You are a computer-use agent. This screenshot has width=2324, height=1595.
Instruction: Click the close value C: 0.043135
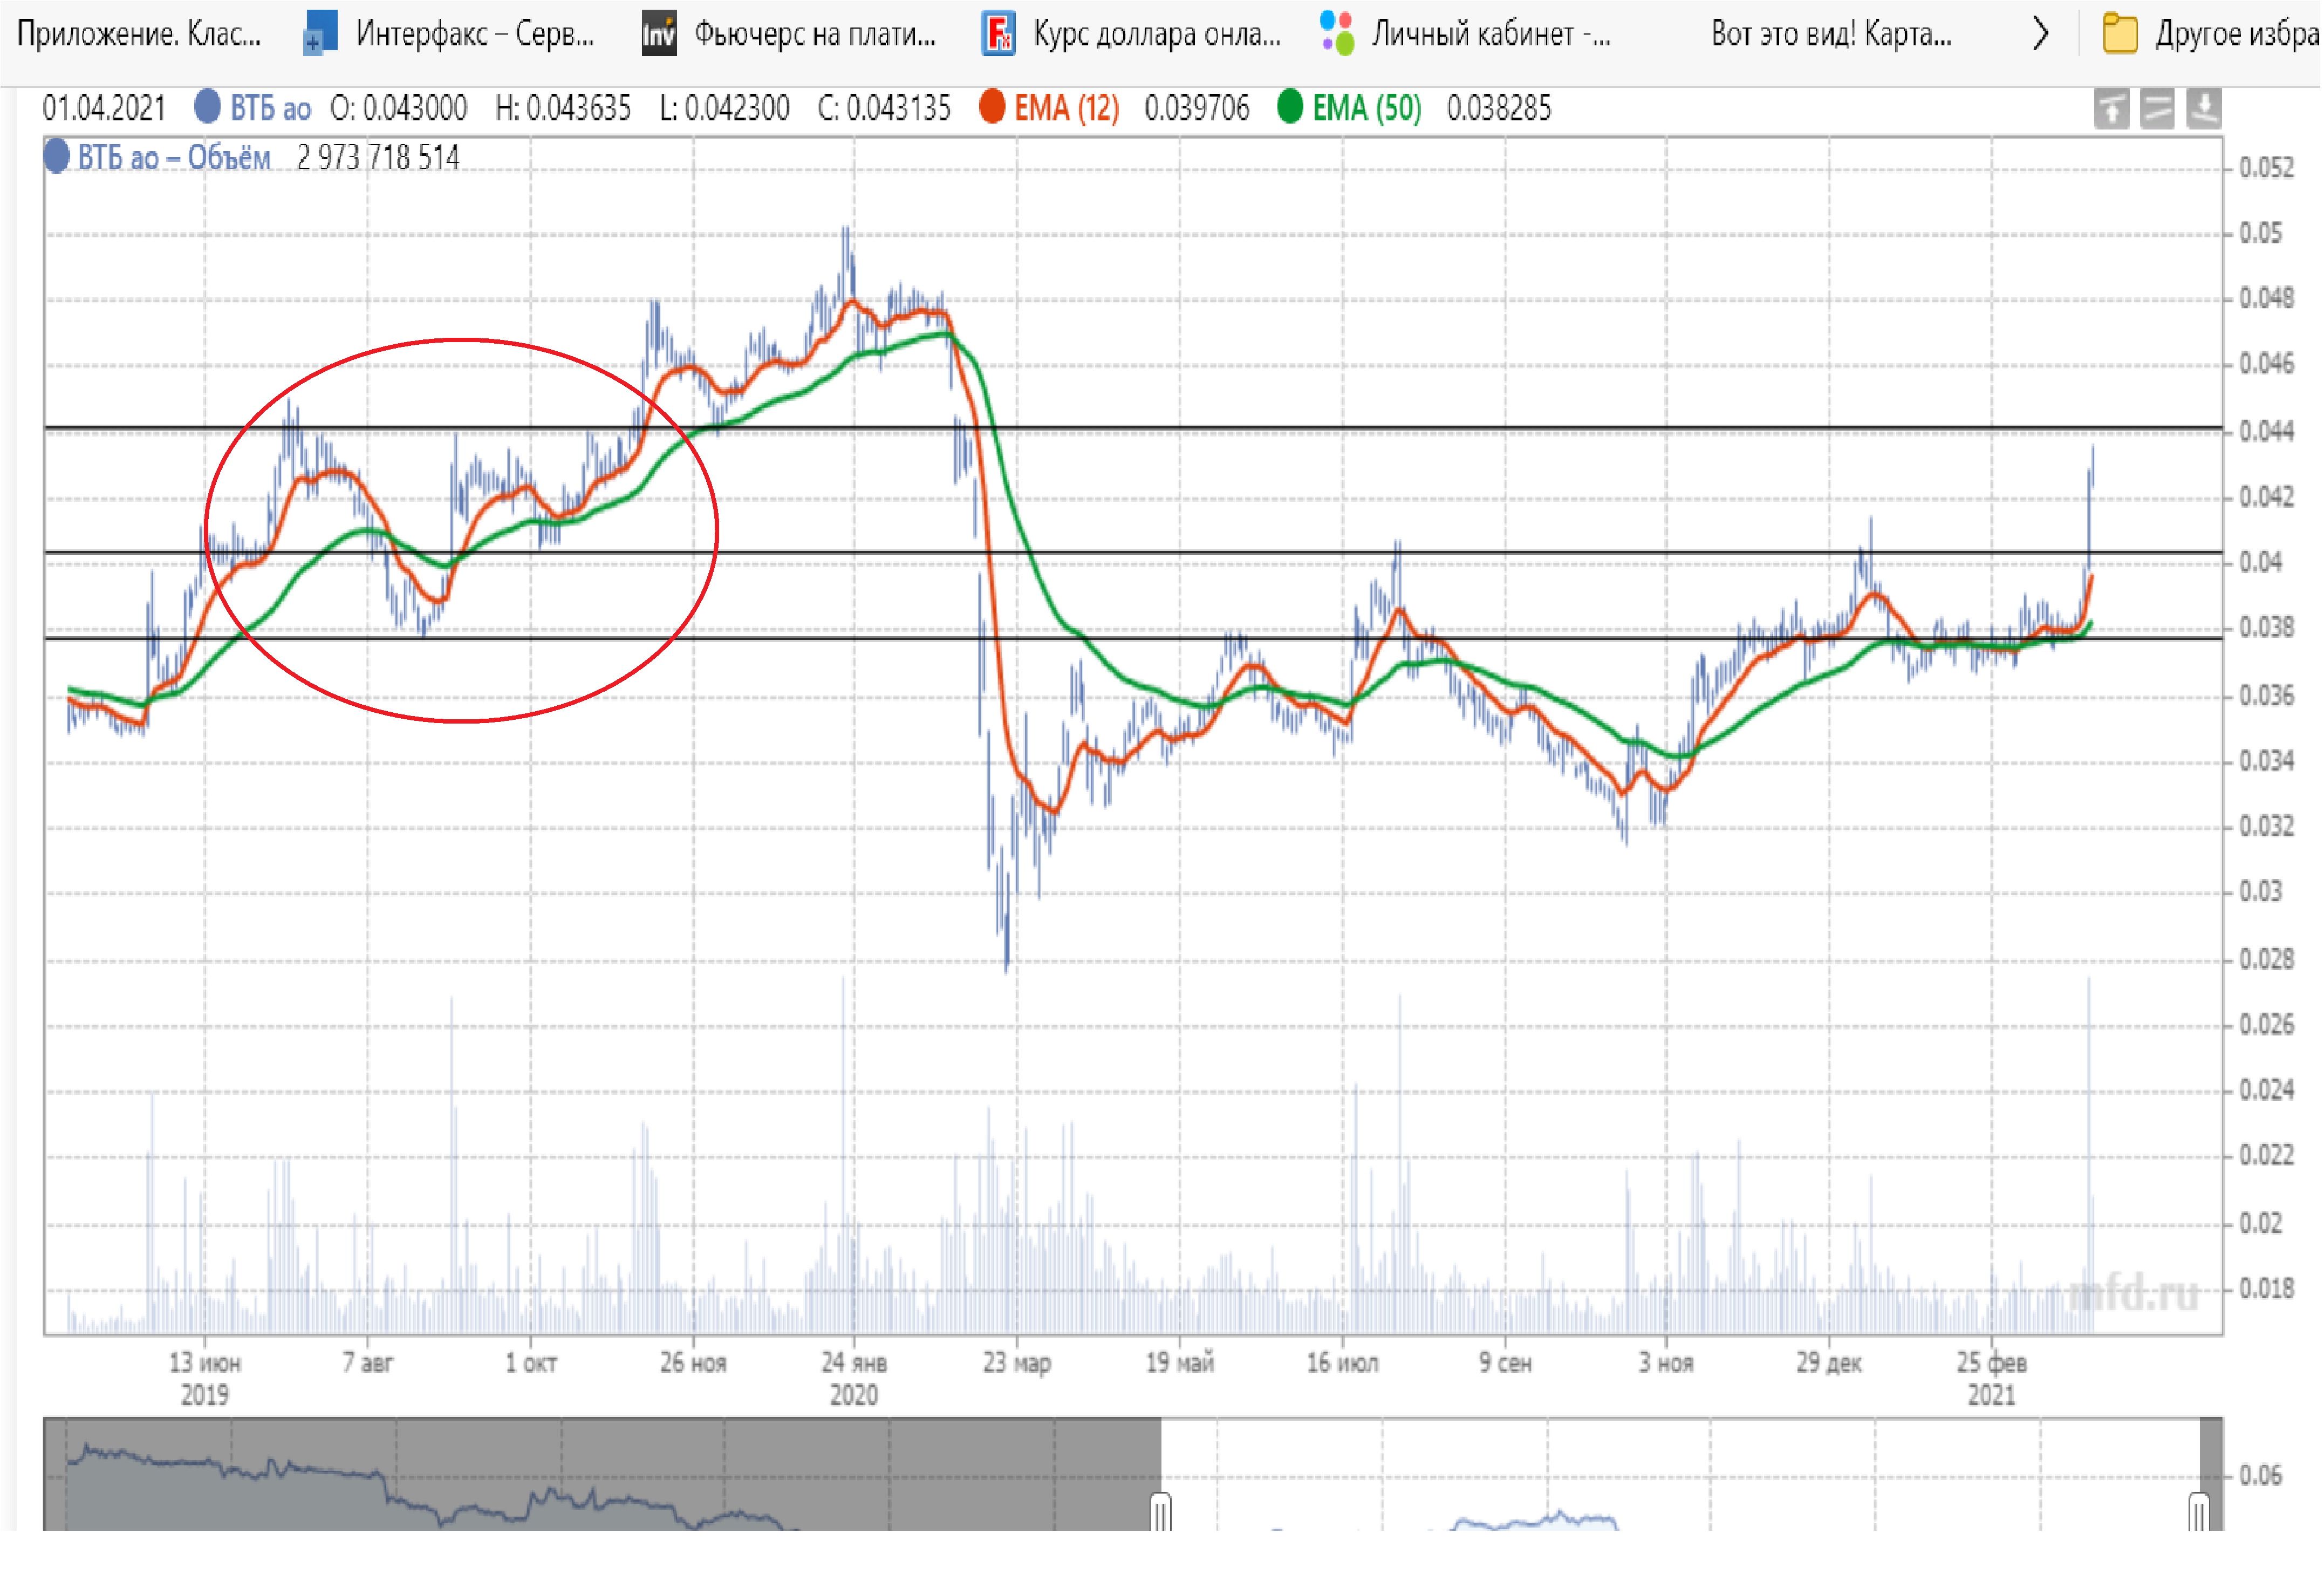point(884,108)
